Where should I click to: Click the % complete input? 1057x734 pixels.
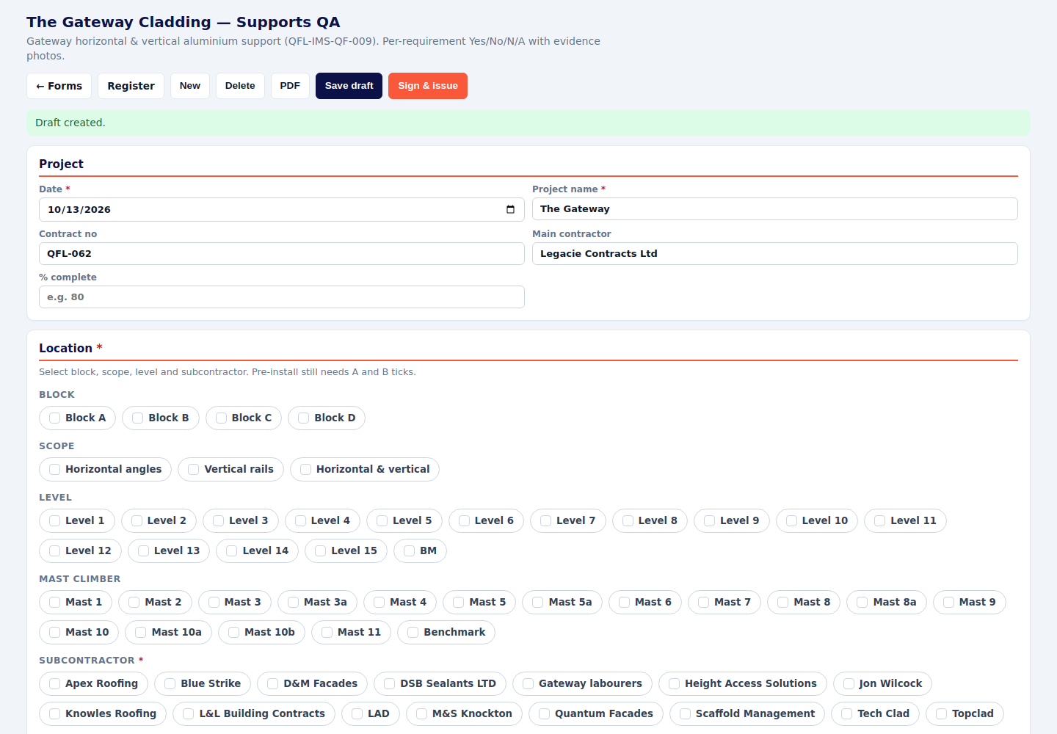click(282, 297)
